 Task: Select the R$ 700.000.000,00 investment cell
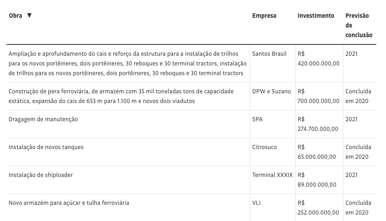318,96
